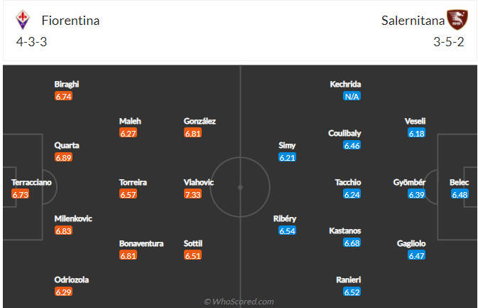Open the Salernitana team name link
This screenshot has width=478, height=308.
click(413, 21)
